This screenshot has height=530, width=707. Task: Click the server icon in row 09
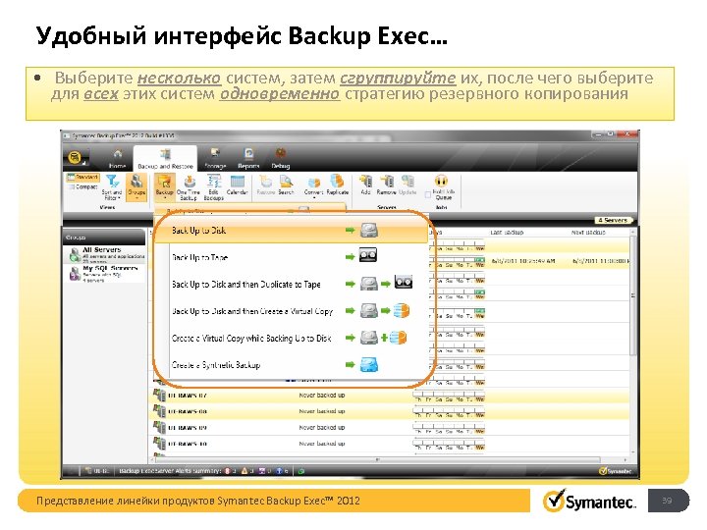coord(159,427)
